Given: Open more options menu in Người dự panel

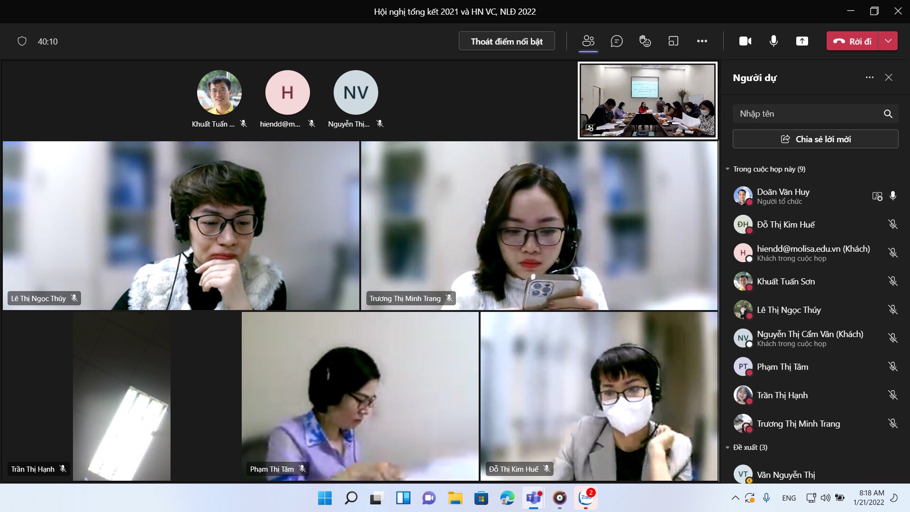Looking at the screenshot, I should coord(869,77).
